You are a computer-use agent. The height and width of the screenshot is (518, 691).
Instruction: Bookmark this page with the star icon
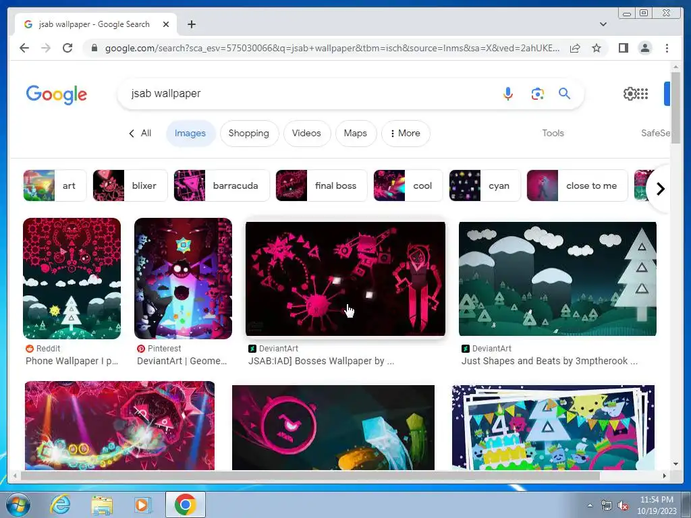tap(597, 48)
